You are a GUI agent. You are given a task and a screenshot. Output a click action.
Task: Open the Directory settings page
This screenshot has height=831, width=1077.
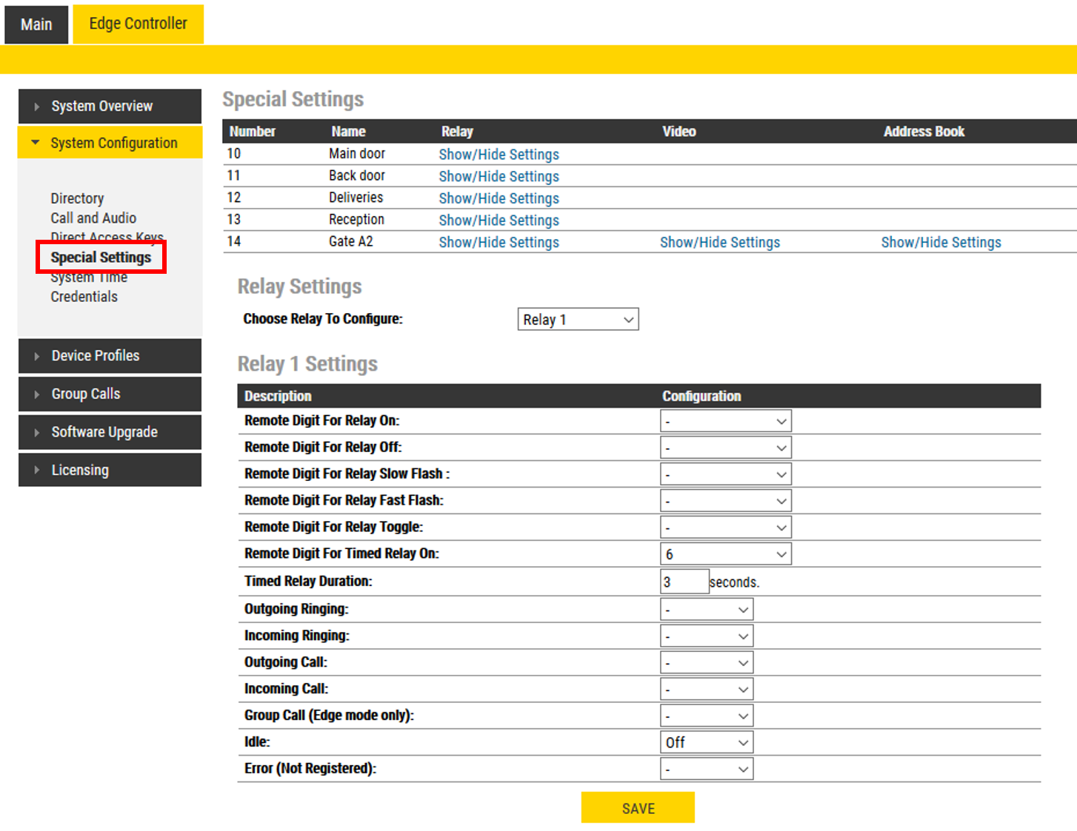77,198
